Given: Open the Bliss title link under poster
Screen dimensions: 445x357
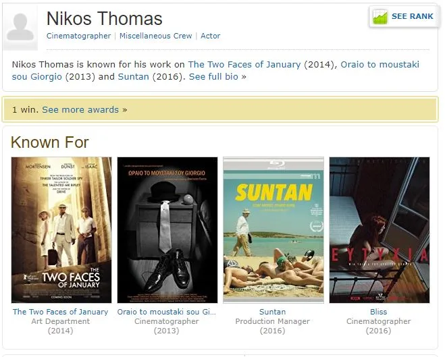Looking at the screenshot, I should click(x=379, y=312).
